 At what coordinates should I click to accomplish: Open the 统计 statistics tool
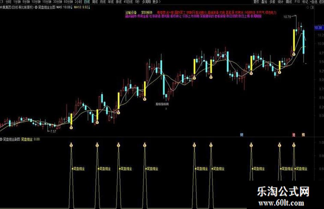(x=280, y=2)
